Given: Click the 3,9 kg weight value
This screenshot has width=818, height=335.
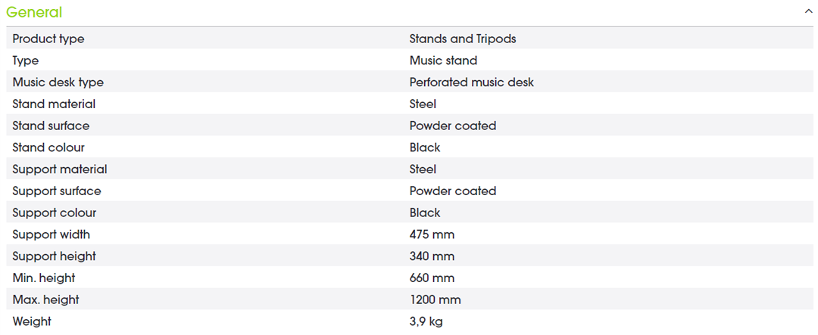Looking at the screenshot, I should (x=426, y=321).
